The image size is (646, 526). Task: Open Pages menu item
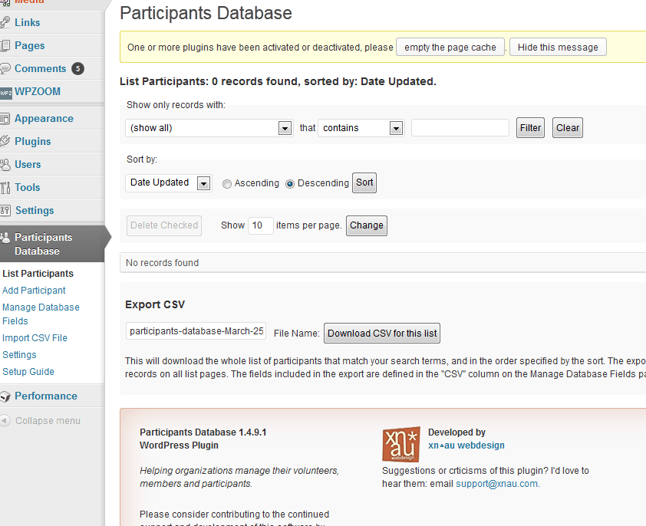pyautogui.click(x=30, y=46)
